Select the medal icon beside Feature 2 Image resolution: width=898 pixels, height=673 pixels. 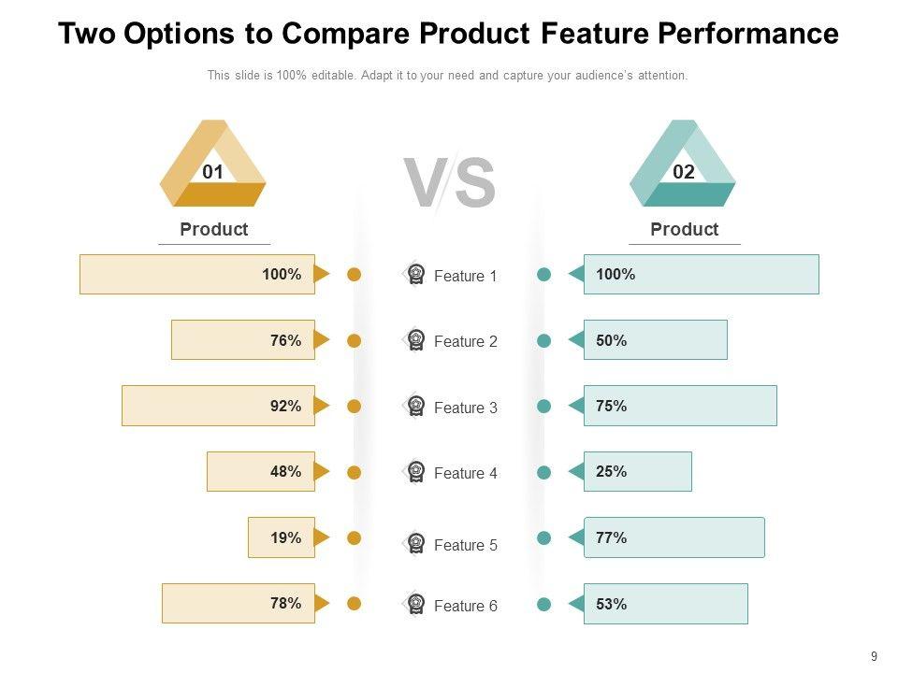pos(416,340)
